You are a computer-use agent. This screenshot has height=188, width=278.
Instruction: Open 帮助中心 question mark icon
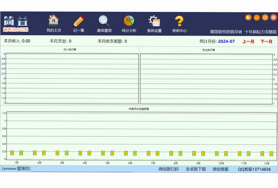179,21
